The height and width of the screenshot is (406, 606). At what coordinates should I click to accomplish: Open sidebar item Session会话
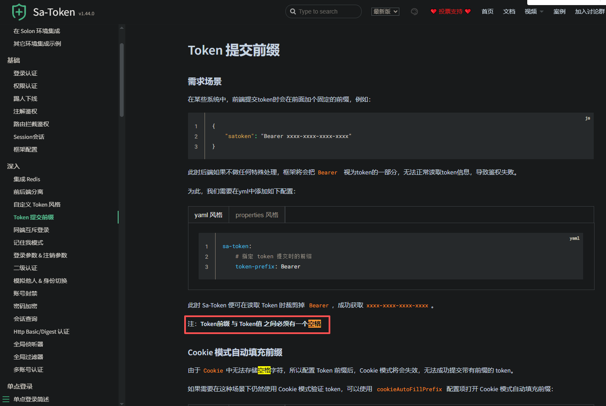click(29, 137)
